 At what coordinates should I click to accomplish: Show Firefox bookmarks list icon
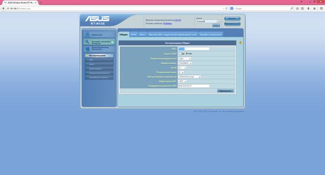[x=303, y=8]
